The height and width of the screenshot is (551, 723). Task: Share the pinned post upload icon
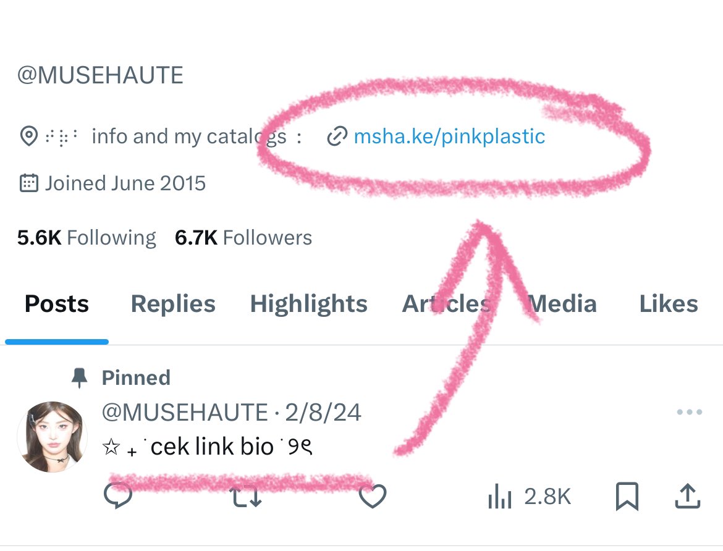(x=688, y=496)
